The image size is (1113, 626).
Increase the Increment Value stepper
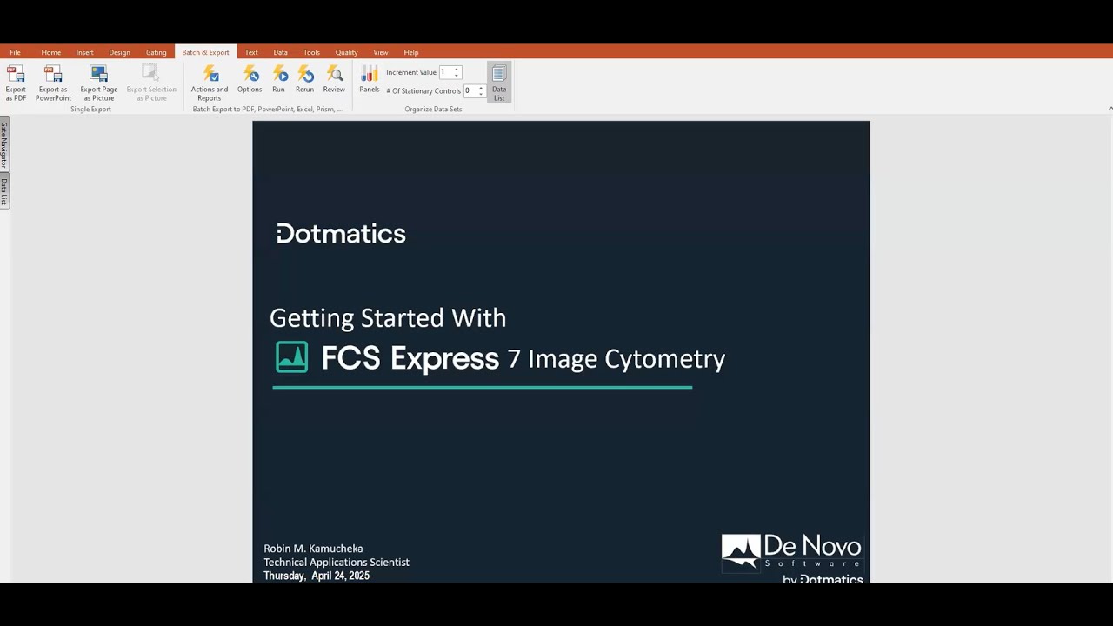pyautogui.click(x=457, y=70)
